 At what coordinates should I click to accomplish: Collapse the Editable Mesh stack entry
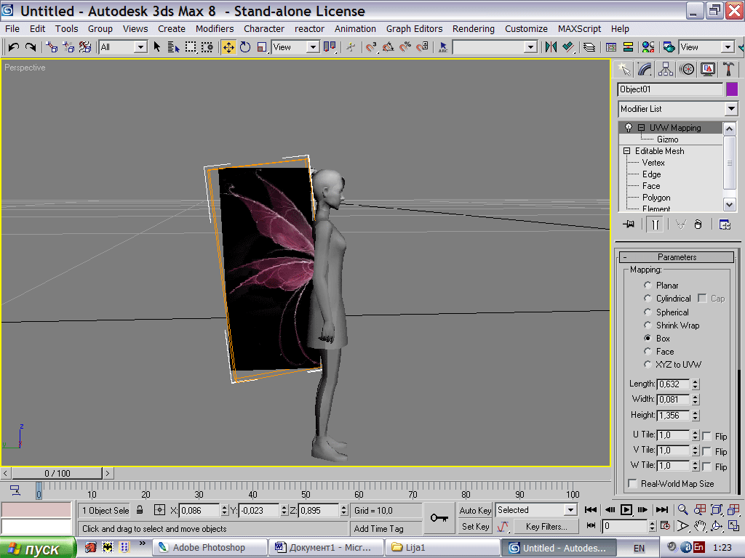pyautogui.click(x=626, y=151)
